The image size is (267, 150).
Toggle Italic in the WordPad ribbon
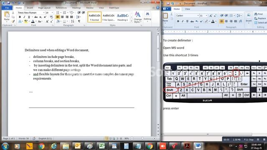(x=183, y=21)
